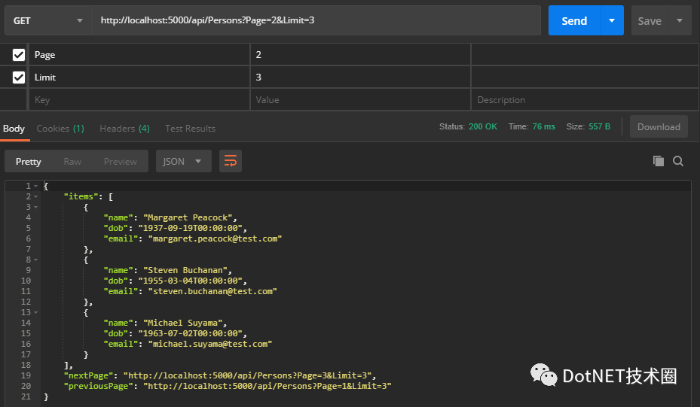Click the "margaret.peacock@test.com" email value
The image size is (700, 407).
coord(215,239)
